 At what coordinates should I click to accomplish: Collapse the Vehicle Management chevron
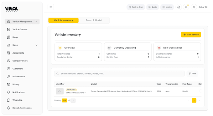point(36,22)
